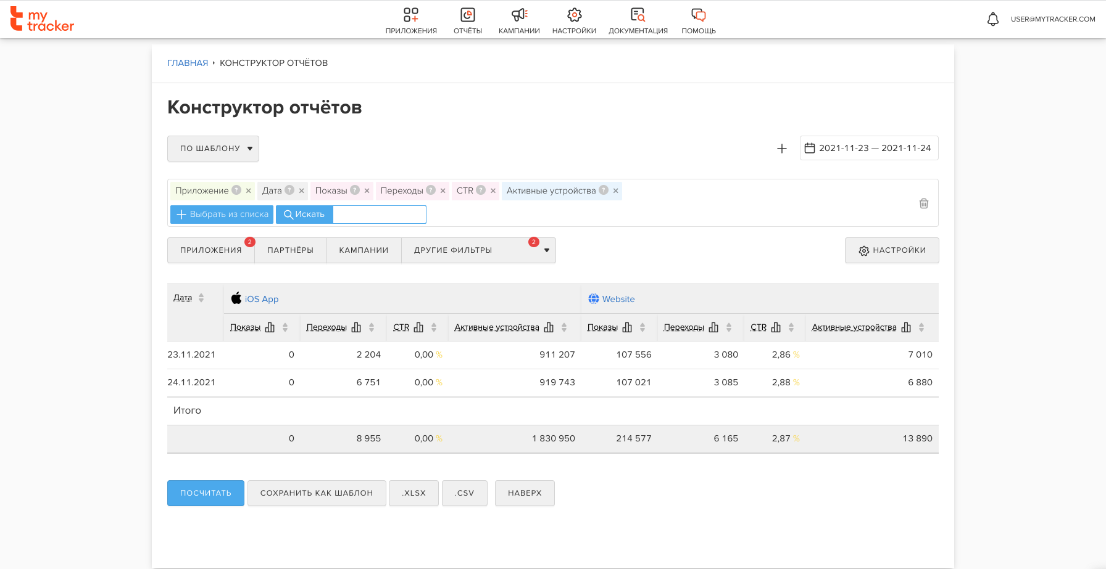Screen dimensions: 1106x569
Task: Sort by iOS App Показы column
Action: click(x=285, y=327)
